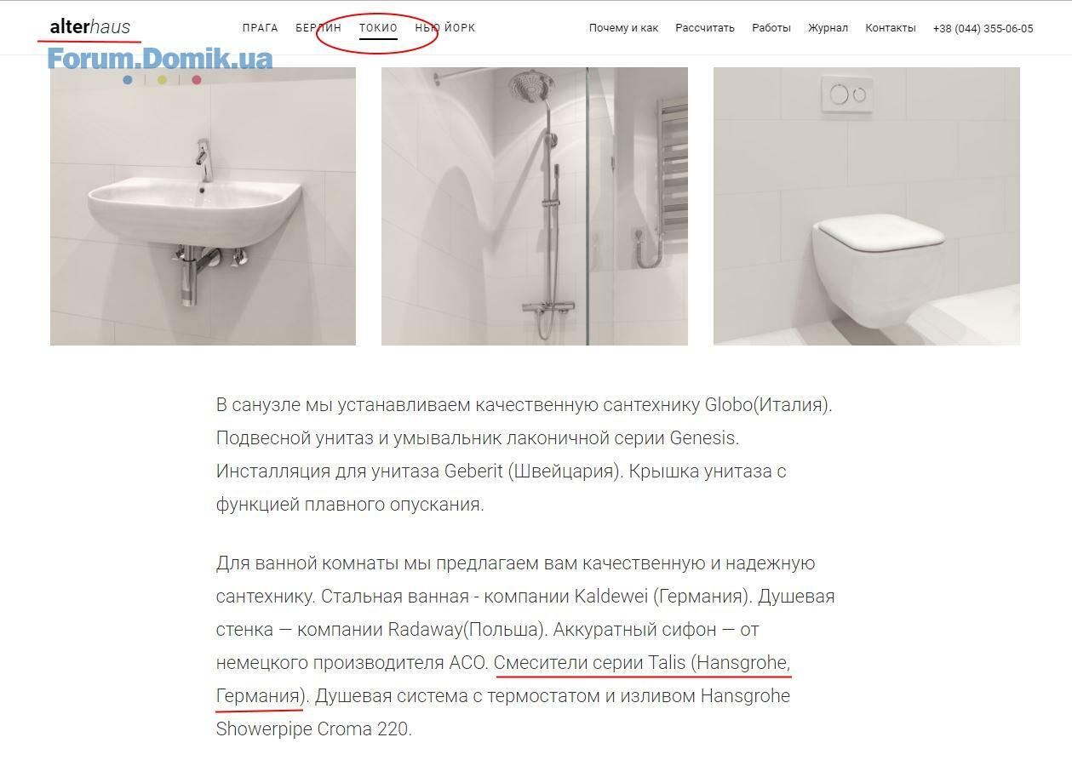This screenshot has height=760, width=1072.
Task: Select the blue dot under the logo
Action: tap(128, 80)
